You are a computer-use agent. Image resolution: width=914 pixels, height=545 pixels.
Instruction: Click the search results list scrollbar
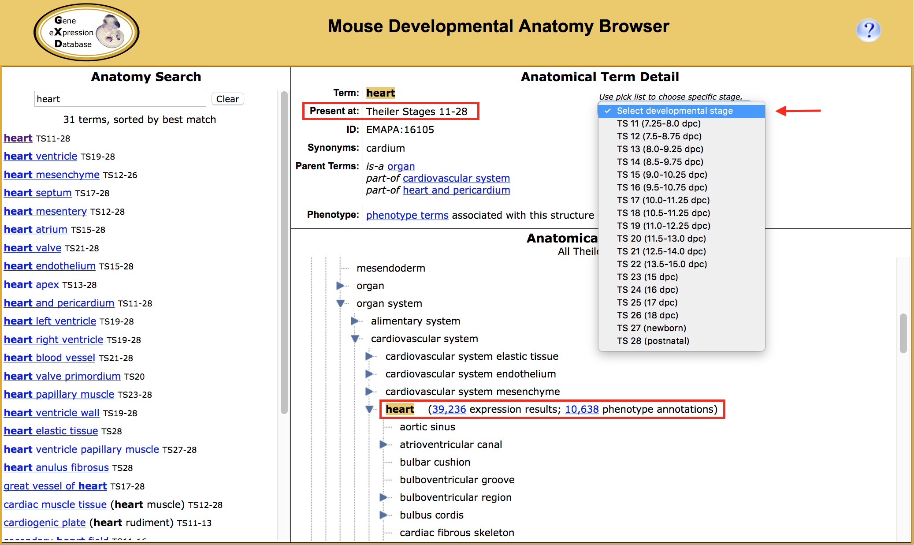pyautogui.click(x=284, y=251)
